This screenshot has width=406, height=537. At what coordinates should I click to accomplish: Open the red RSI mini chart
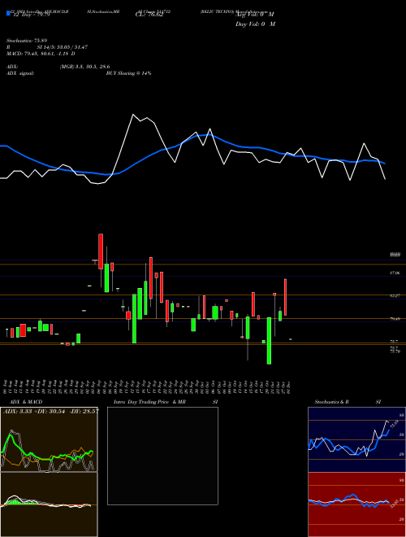(356, 504)
